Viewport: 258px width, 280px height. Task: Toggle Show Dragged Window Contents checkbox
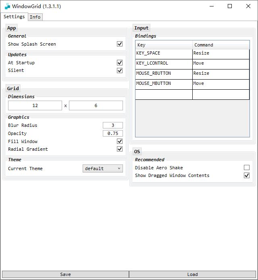click(x=247, y=175)
